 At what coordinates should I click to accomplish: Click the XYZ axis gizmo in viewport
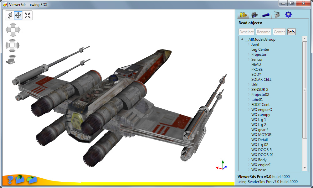(x=222, y=165)
